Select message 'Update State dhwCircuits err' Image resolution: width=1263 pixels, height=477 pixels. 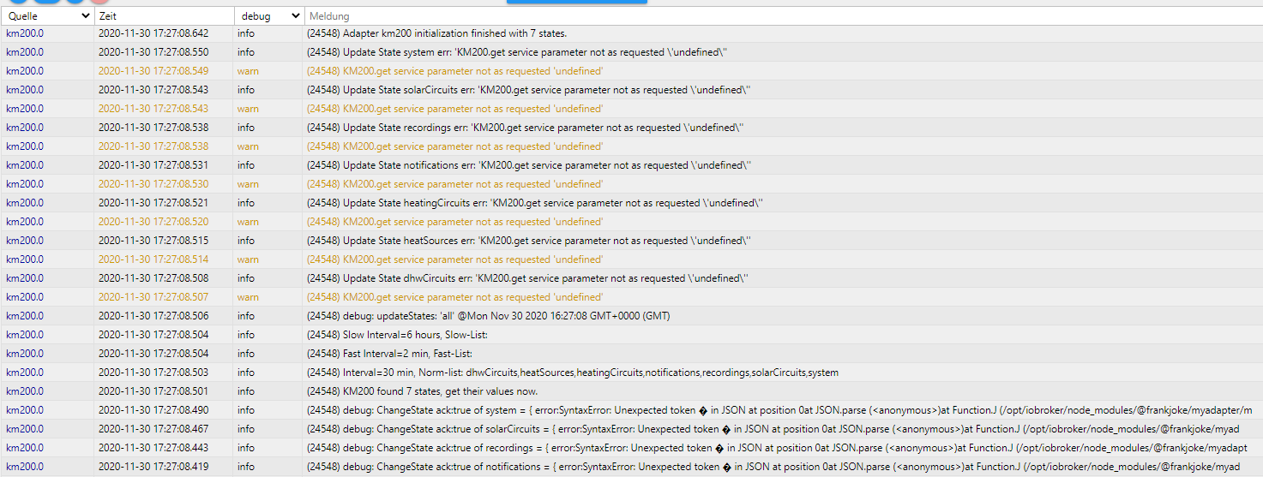coord(527,278)
